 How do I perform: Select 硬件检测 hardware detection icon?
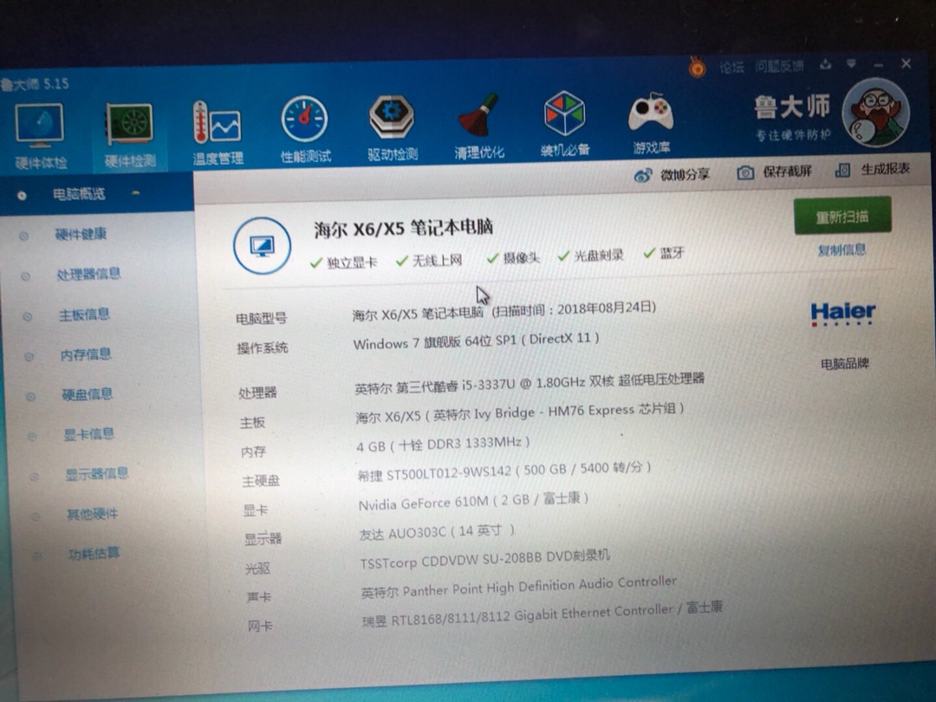pyautogui.click(x=129, y=135)
